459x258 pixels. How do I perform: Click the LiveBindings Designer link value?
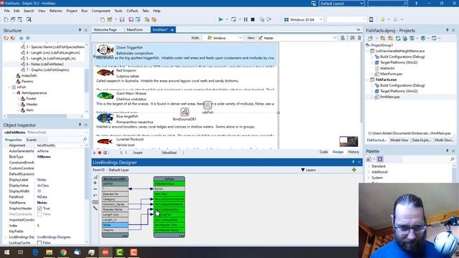tap(54, 237)
